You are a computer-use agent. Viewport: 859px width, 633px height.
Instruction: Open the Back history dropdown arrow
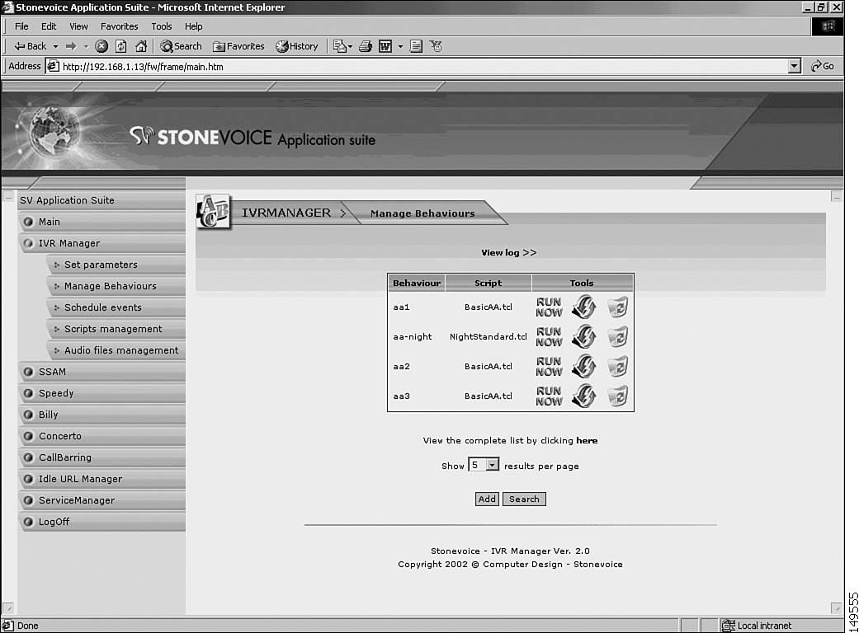click(55, 46)
